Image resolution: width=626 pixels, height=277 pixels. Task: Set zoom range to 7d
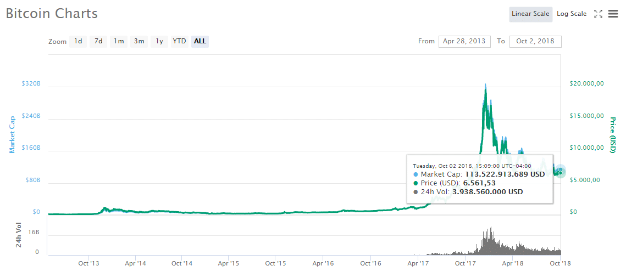click(98, 42)
